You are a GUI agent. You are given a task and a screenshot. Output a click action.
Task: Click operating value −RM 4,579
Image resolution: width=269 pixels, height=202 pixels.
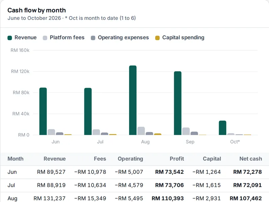(x=129, y=185)
